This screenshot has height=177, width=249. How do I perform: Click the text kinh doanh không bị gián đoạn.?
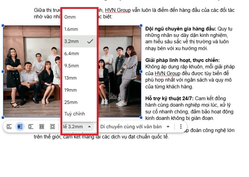point(180,118)
